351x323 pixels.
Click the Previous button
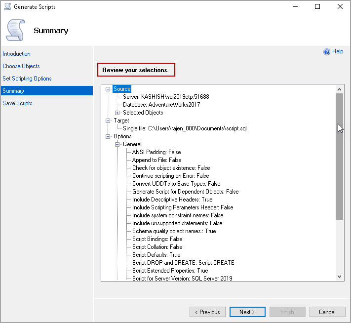(207, 312)
